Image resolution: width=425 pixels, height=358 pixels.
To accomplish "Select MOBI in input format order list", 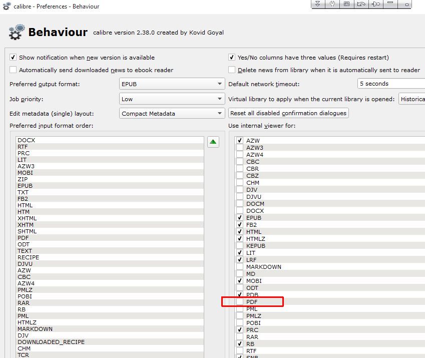I will [110, 173].
